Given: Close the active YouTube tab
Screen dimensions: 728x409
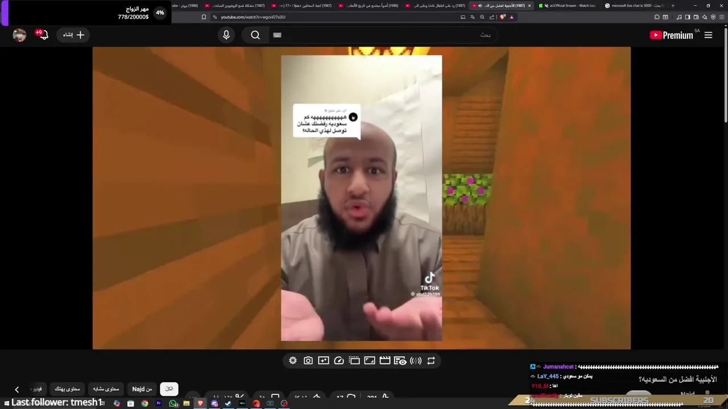Looking at the screenshot, I should tap(530, 6).
